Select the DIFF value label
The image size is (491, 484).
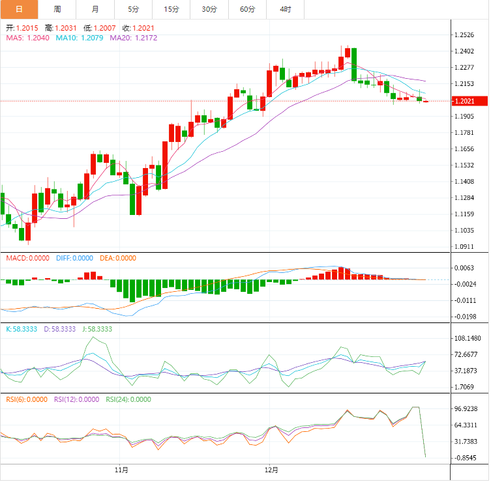pyautogui.click(x=73, y=258)
